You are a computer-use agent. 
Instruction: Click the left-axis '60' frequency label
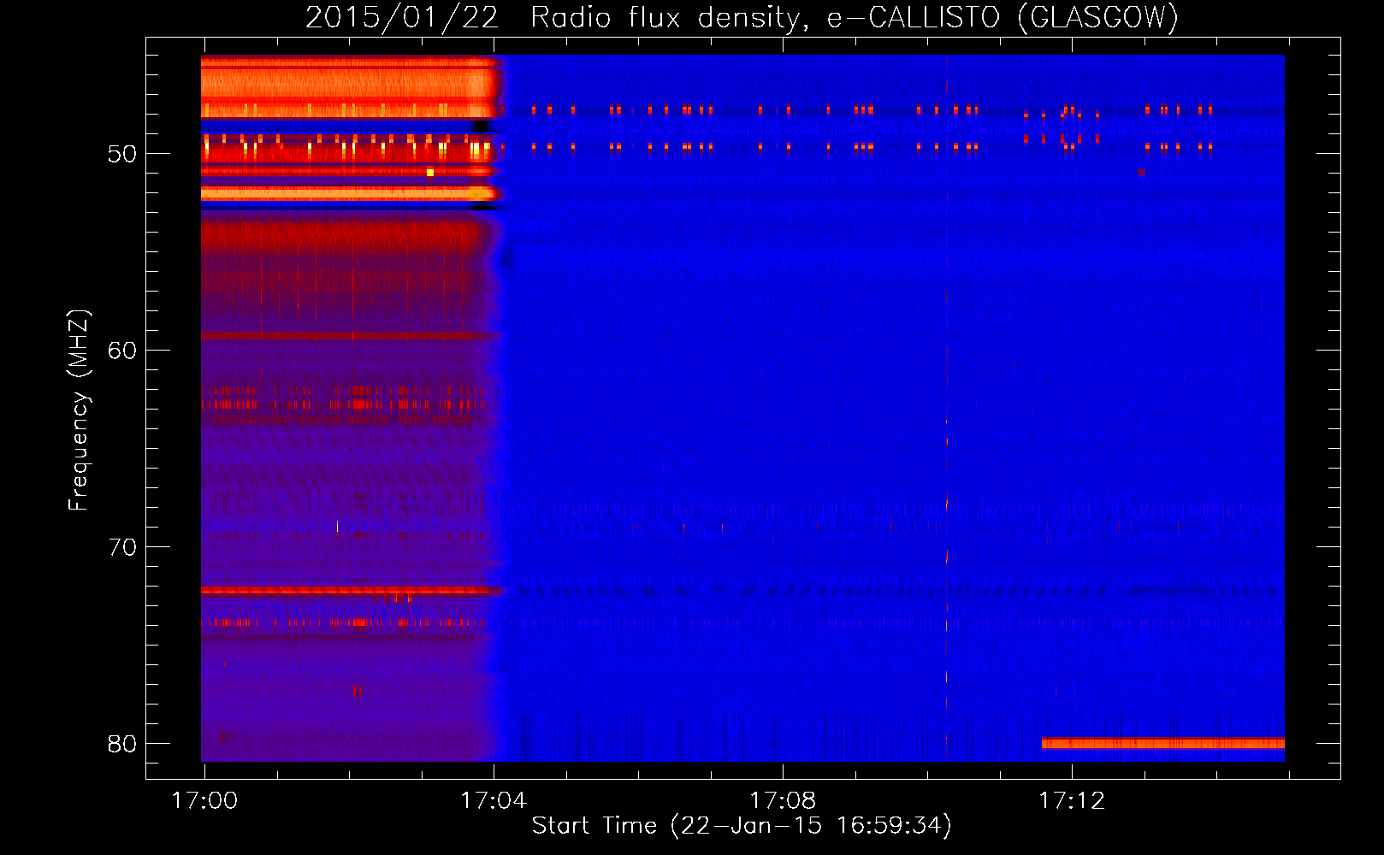[121, 351]
